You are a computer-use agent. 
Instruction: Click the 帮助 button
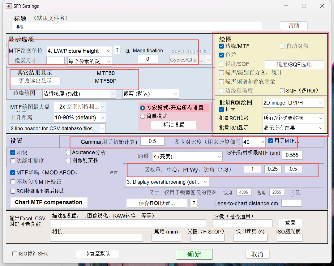pos(293,25)
